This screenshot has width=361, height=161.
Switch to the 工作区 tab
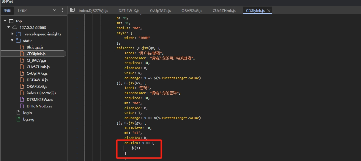click(x=22, y=10)
